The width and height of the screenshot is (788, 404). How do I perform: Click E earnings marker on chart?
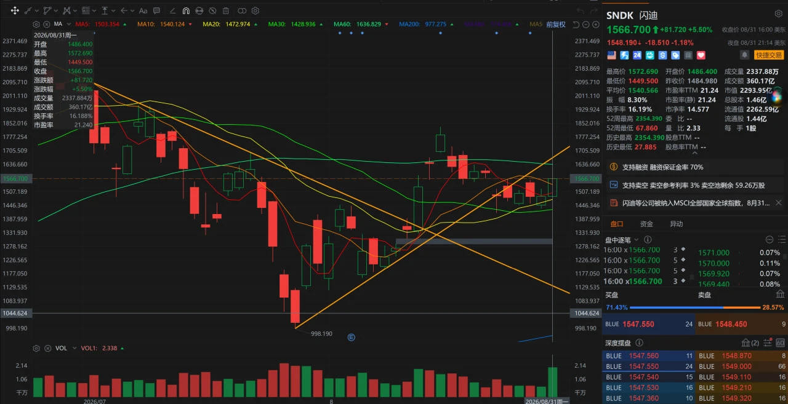tap(352, 337)
